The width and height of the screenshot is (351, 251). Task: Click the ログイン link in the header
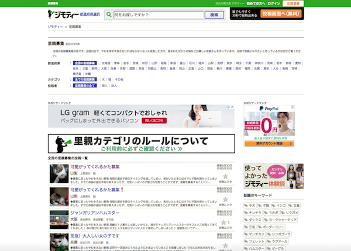(282, 3)
